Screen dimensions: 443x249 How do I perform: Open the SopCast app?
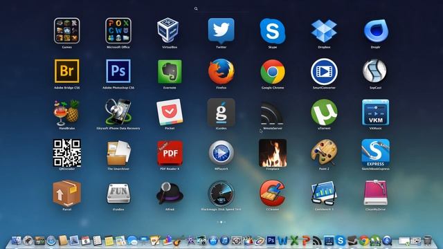tap(375, 71)
